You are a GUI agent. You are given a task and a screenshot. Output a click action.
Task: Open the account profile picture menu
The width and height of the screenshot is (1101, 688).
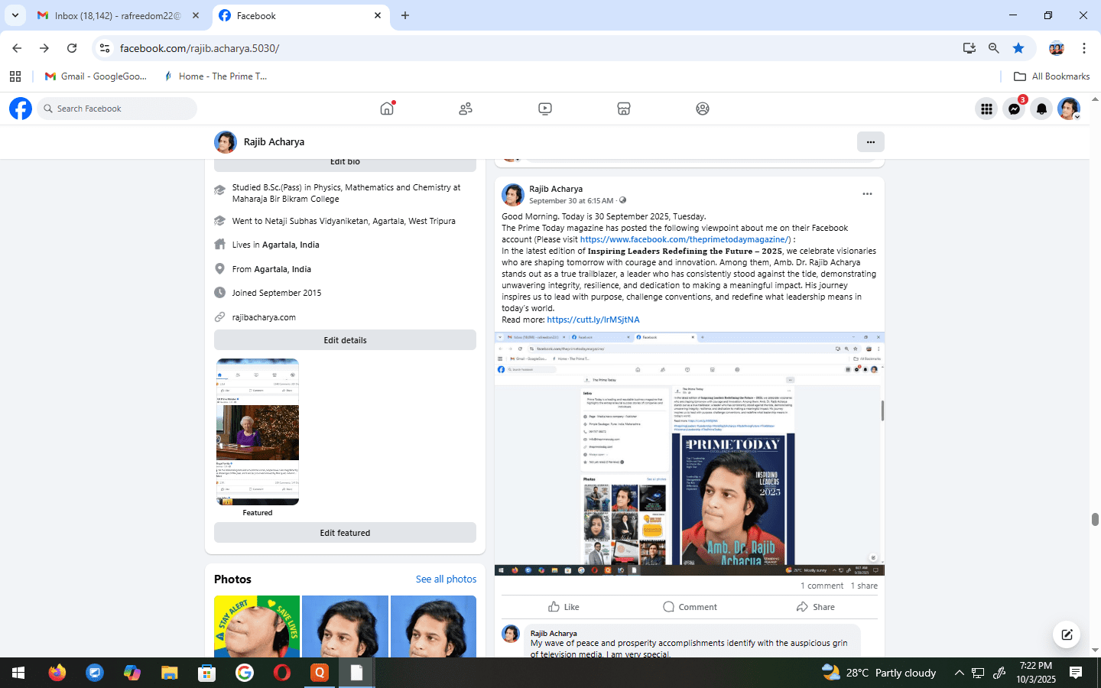pos(1068,109)
